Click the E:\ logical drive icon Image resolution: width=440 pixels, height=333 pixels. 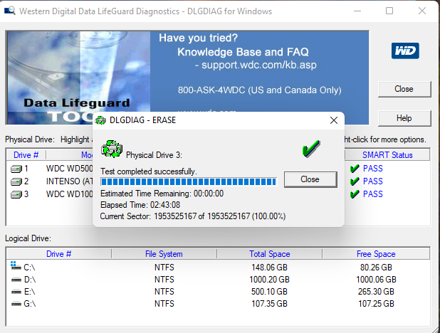(x=16, y=292)
